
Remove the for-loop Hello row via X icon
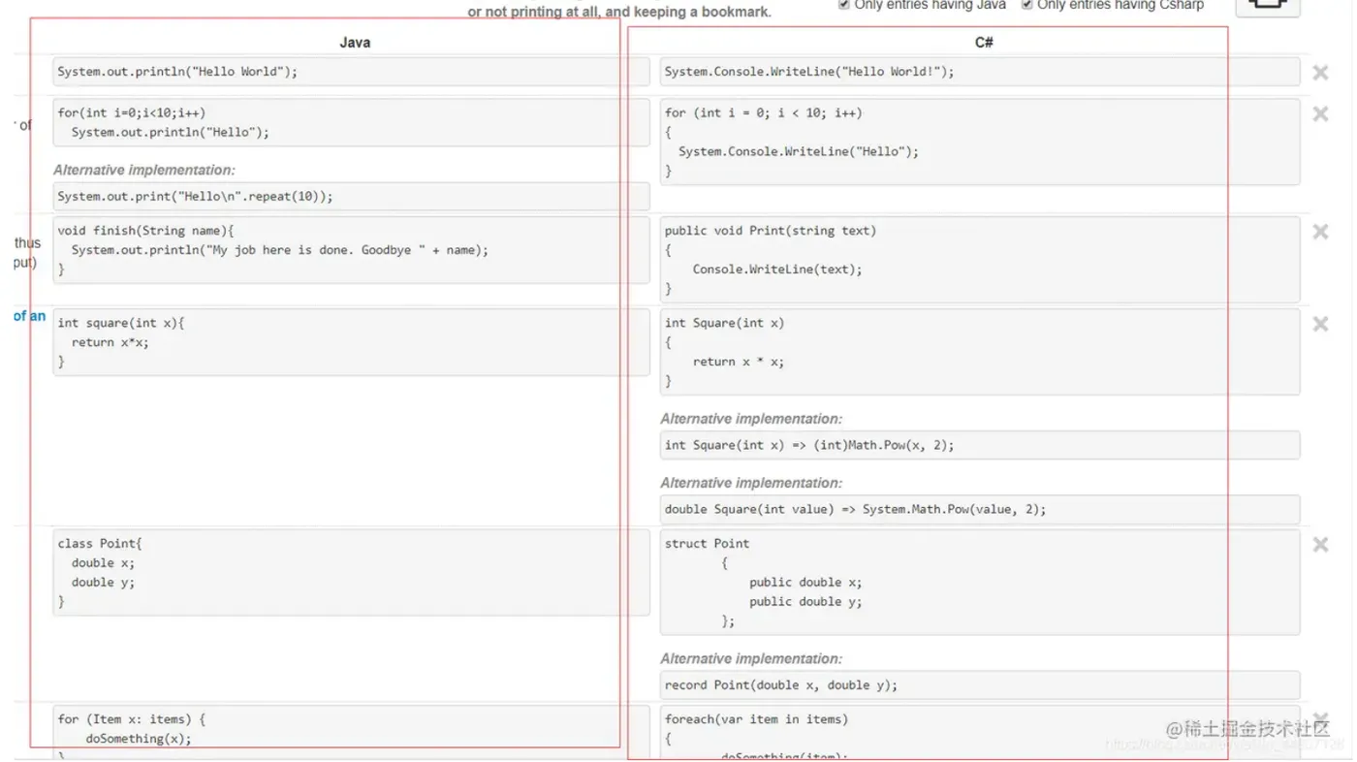(x=1320, y=114)
